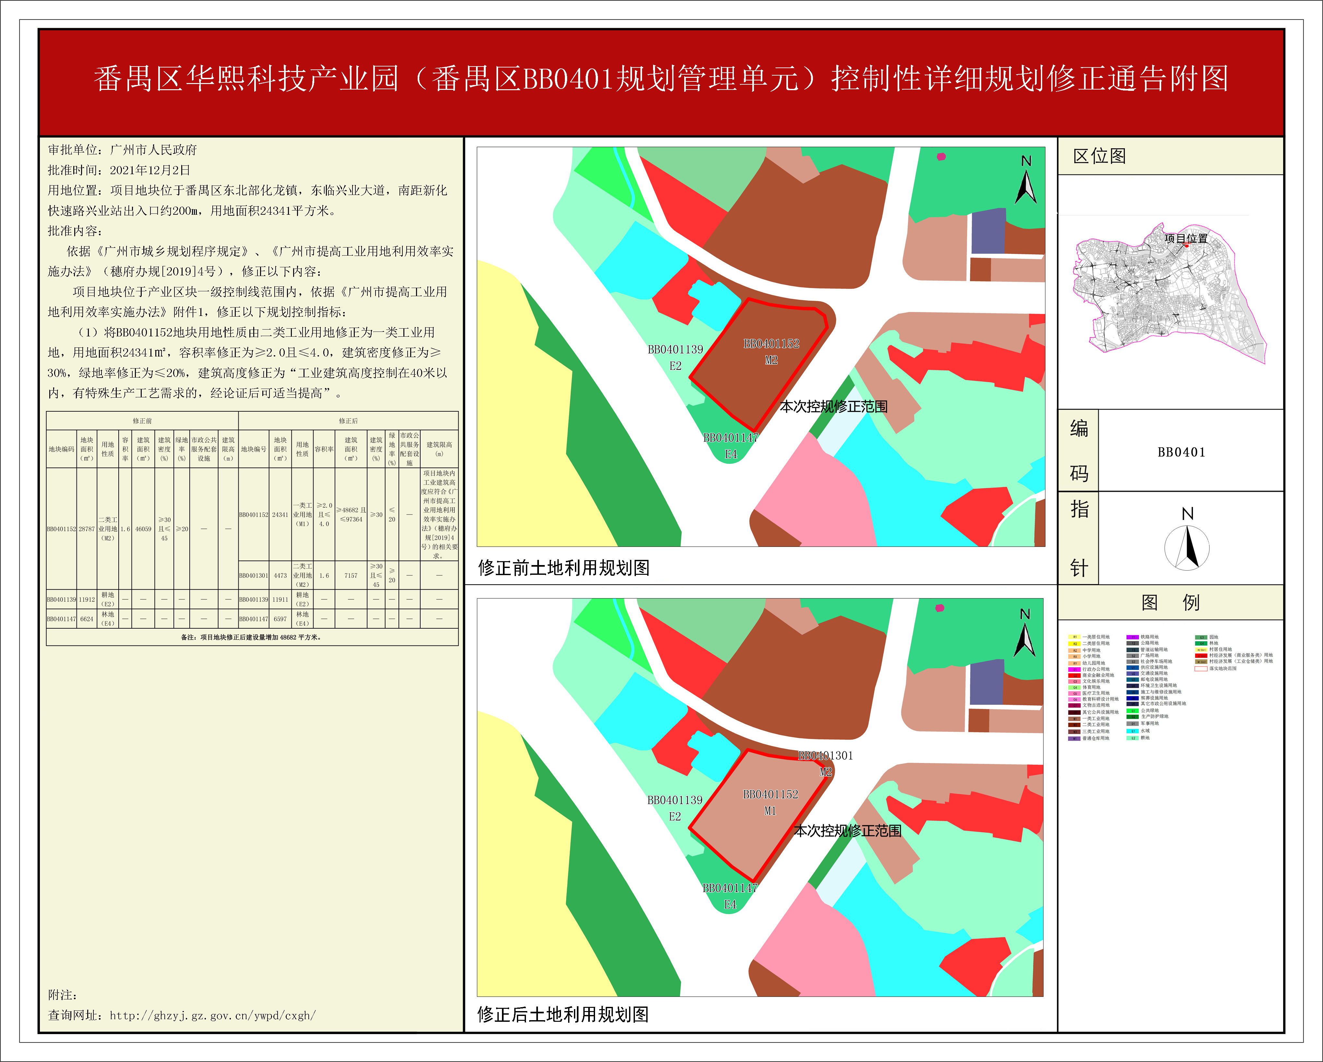Click the 落实地块范围 red outline legend box
Screen dimensions: 1323x1062
(x=1201, y=669)
